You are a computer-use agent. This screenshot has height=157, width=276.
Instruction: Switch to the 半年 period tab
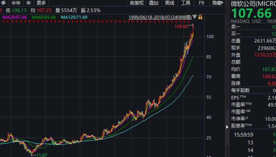(16, 3)
